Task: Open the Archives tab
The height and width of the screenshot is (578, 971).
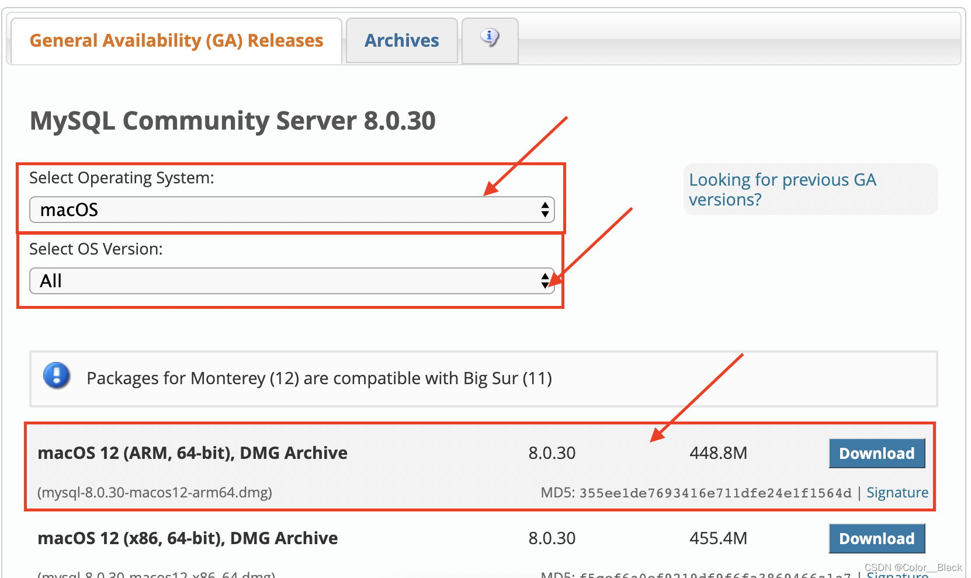Action: (402, 40)
